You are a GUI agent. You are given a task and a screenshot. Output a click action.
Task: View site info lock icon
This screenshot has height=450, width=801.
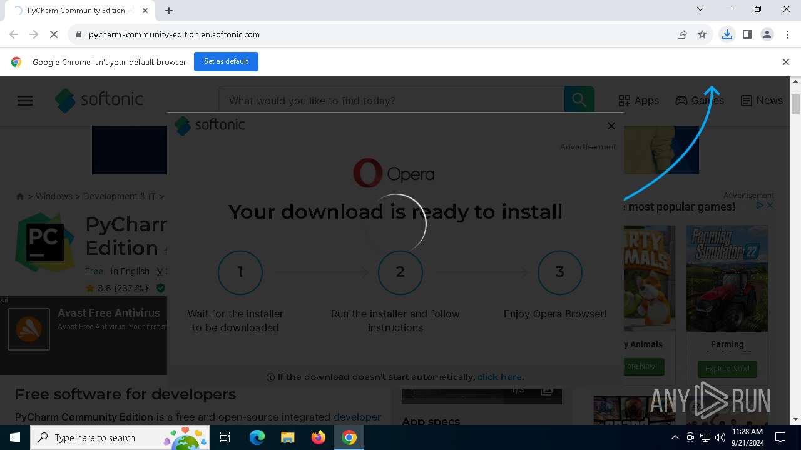coord(78,34)
